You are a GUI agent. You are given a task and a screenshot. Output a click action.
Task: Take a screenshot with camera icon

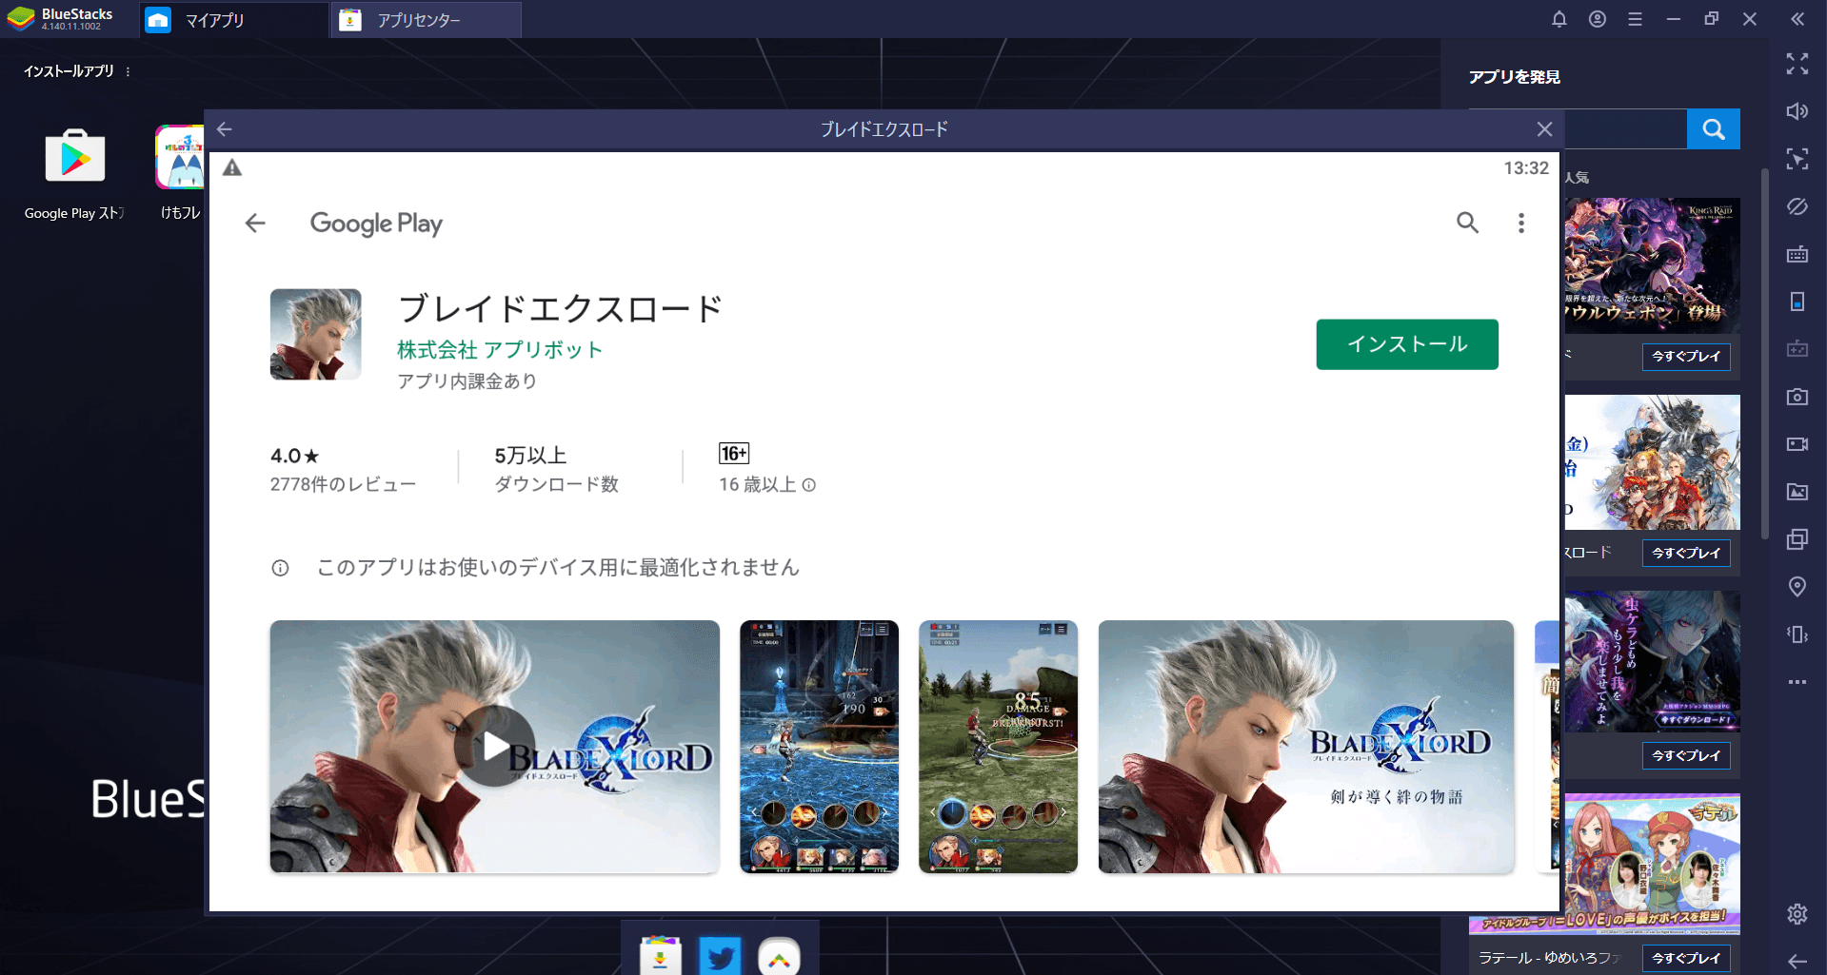click(x=1797, y=397)
